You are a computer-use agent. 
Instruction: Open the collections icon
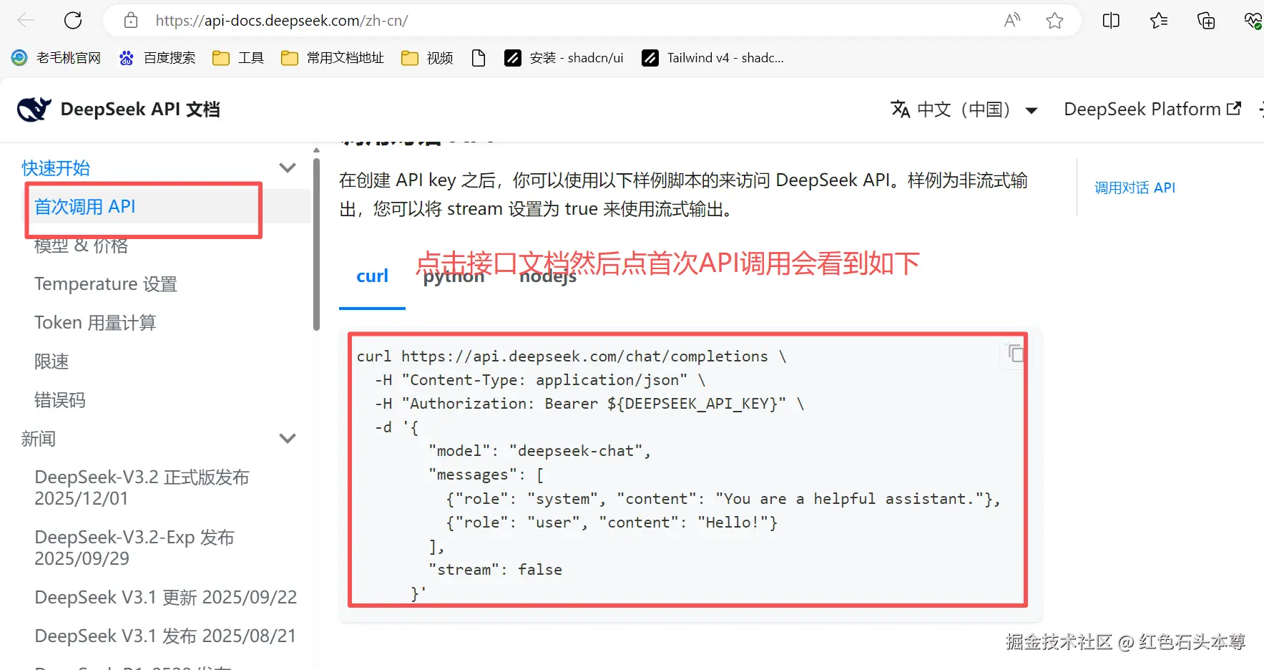pos(1206,20)
